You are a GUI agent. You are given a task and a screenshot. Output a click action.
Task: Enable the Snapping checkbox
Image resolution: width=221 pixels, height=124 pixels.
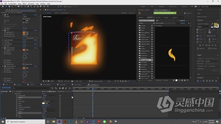click(x=65, y=7)
